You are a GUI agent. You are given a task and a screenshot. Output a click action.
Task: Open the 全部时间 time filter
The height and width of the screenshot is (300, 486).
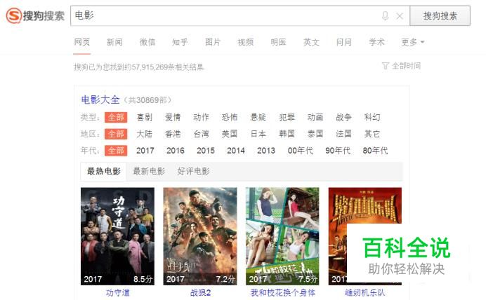click(402, 66)
